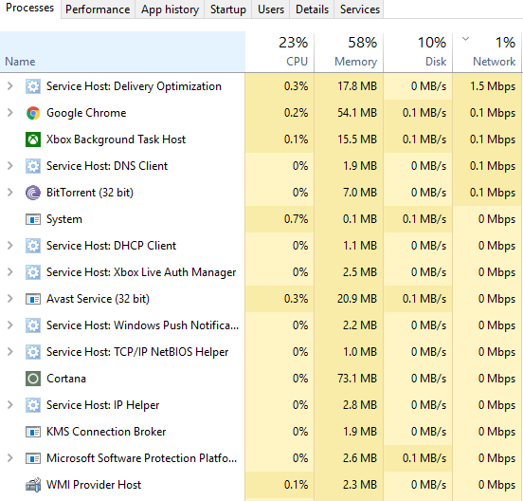523x501 pixels.
Task: Expand Service Host: Windows Push Notifications row
Action: (x=10, y=325)
